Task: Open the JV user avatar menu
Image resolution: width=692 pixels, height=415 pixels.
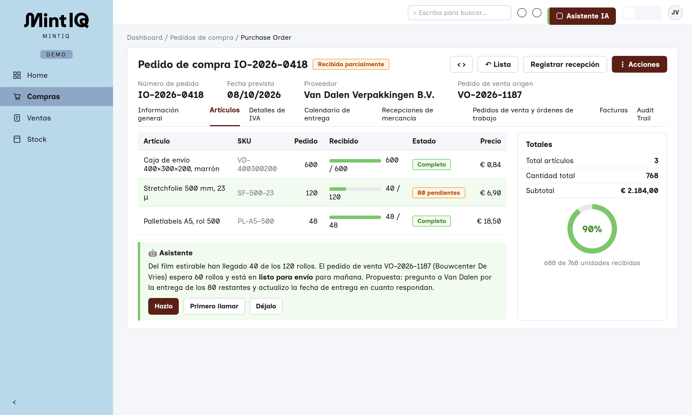Action: 675,12
